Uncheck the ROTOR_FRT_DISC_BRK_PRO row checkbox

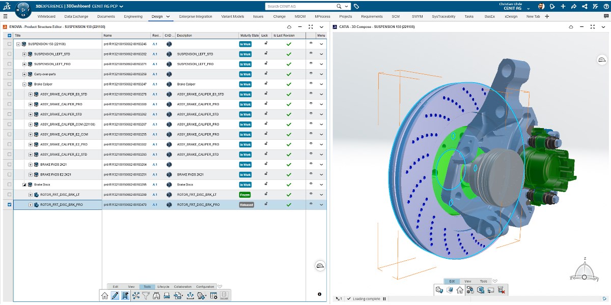click(10, 205)
